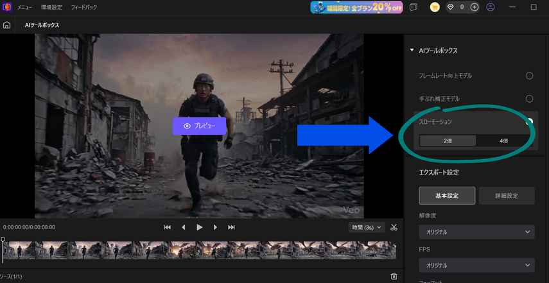
Task: Click the video preview image
Action: pyautogui.click(x=199, y=126)
